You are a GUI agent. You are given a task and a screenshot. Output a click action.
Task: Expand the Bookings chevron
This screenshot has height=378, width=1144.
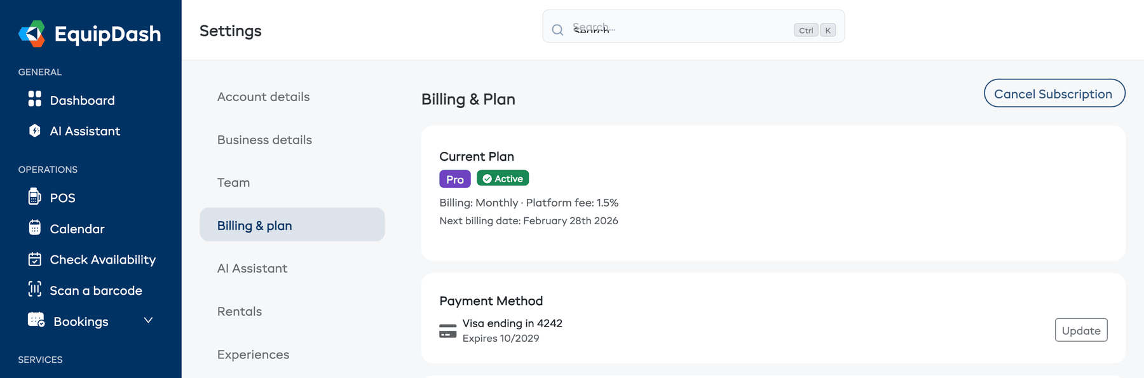tap(148, 320)
